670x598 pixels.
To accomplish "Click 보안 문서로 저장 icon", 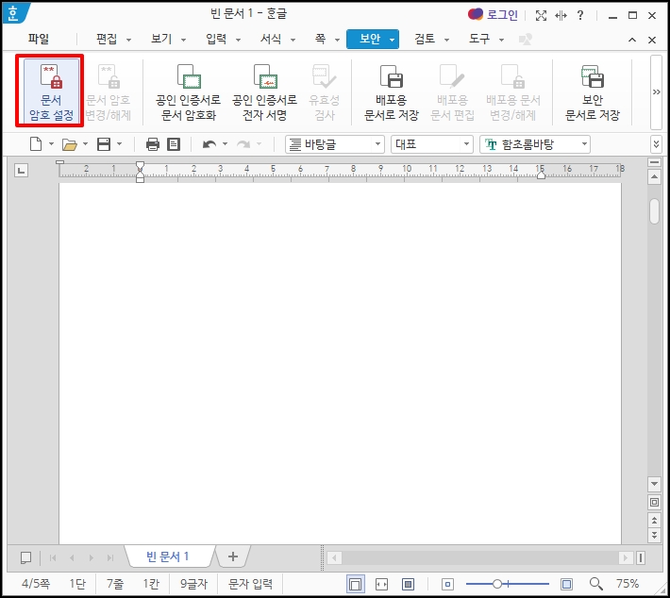I will tap(593, 76).
